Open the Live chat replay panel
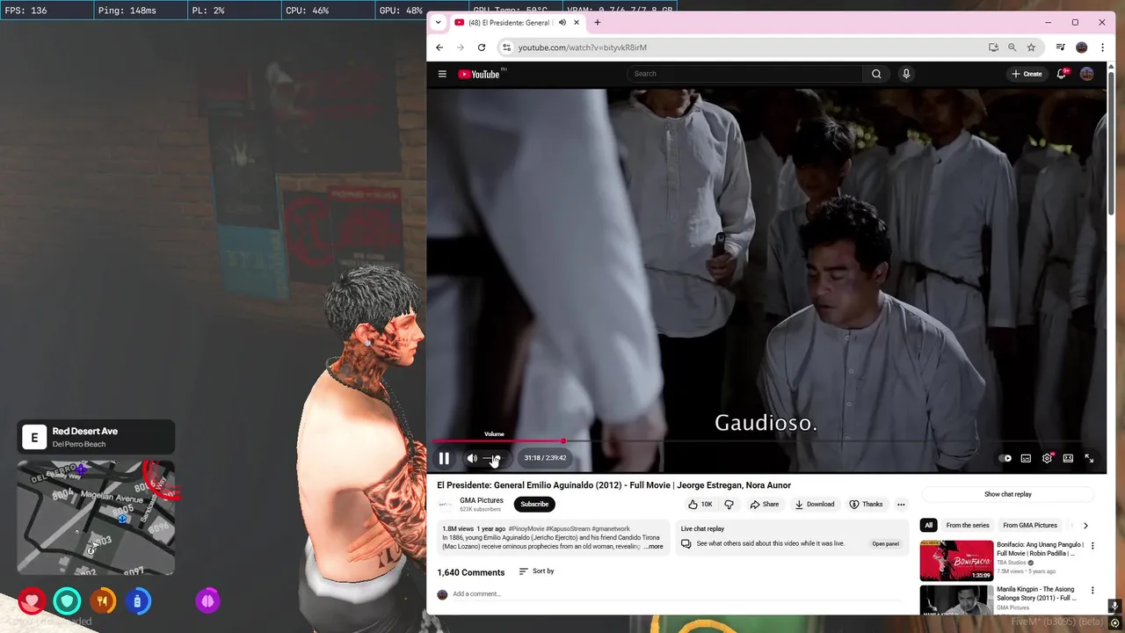The image size is (1125, 633). 885,543
